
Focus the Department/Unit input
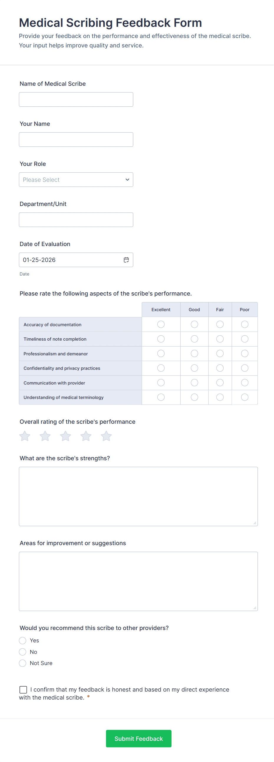coord(76,220)
